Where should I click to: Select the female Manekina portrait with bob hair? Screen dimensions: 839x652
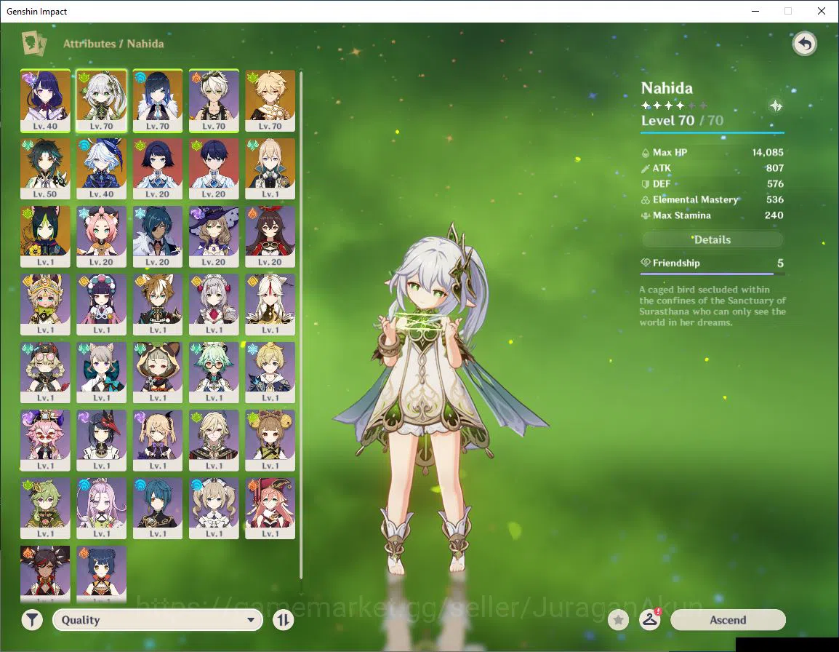(157, 169)
